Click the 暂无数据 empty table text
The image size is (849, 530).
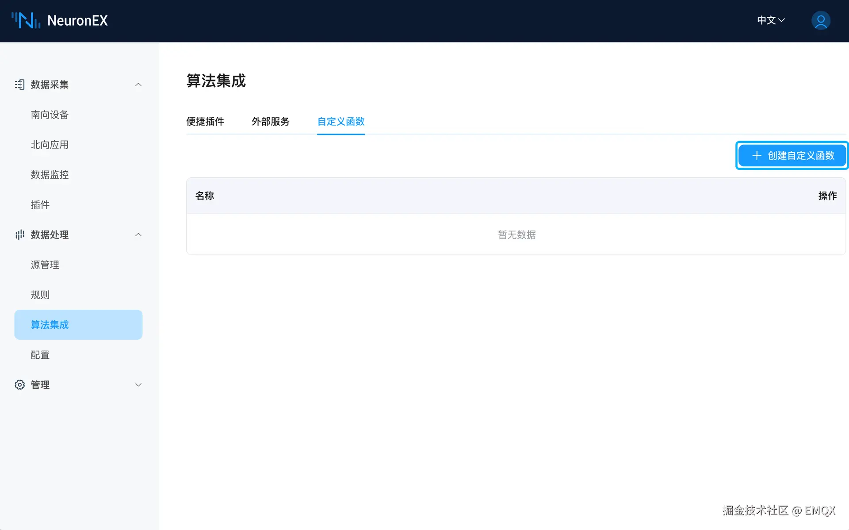pyautogui.click(x=516, y=234)
